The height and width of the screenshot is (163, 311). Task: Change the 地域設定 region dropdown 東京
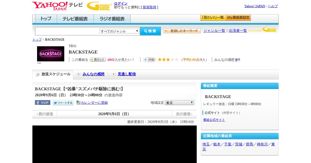pos(179,102)
